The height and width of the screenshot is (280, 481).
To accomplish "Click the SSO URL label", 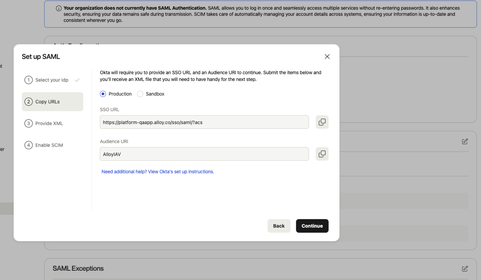I will [x=109, y=109].
